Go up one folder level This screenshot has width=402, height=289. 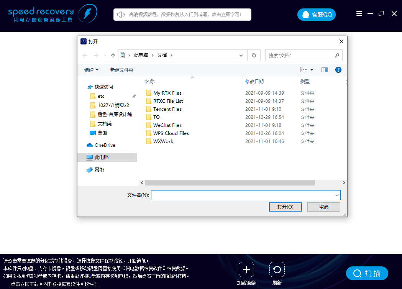click(x=113, y=56)
